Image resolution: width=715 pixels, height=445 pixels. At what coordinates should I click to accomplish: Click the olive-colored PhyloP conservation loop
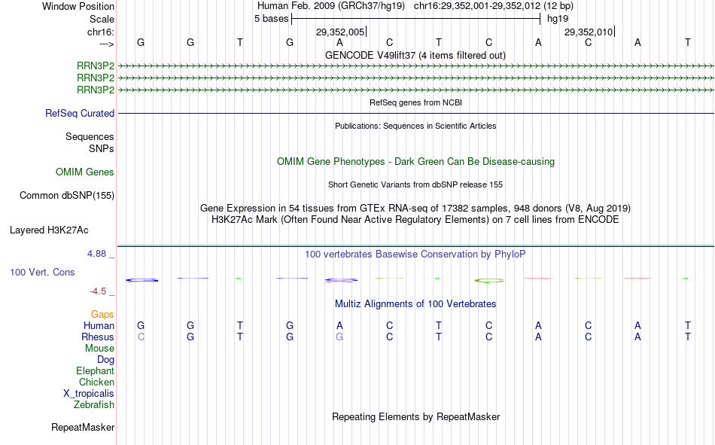(488, 280)
